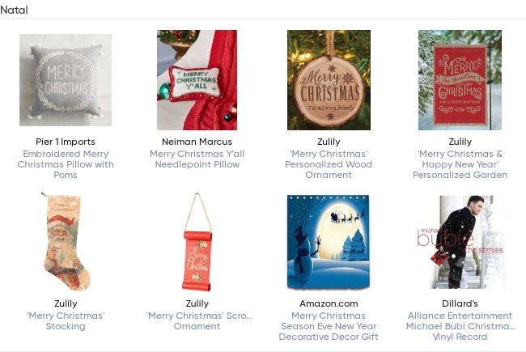Click the Merry Christmas Y'all Needlepoint Pillow title
This screenshot has height=352, width=526.
197,159
